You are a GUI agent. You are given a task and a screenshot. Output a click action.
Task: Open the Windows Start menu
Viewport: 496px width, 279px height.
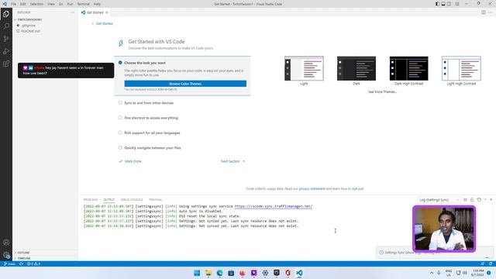(x=197, y=273)
